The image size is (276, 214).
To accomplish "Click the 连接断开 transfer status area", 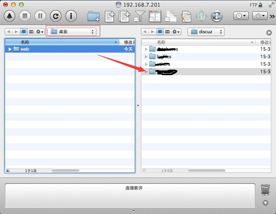I will tap(130, 195).
